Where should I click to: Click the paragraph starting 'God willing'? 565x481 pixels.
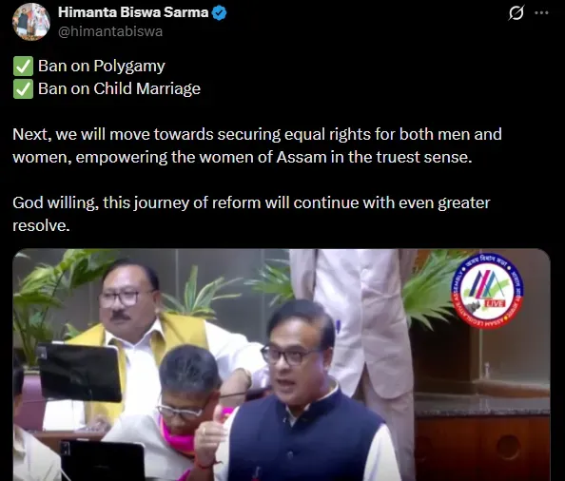click(251, 214)
